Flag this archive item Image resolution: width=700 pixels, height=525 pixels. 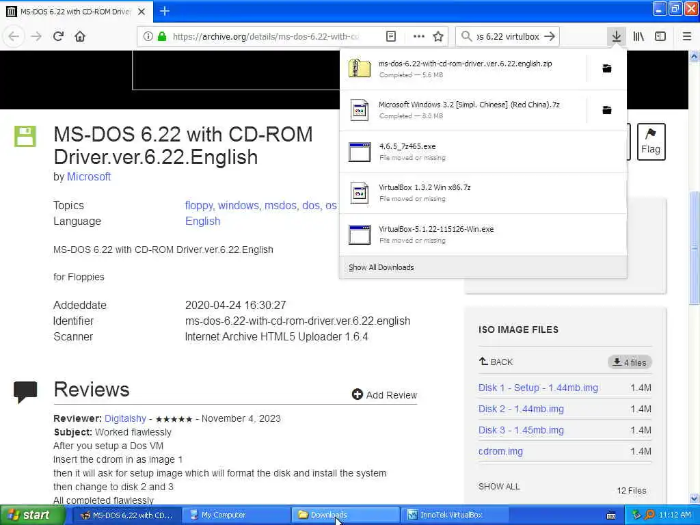click(x=651, y=142)
